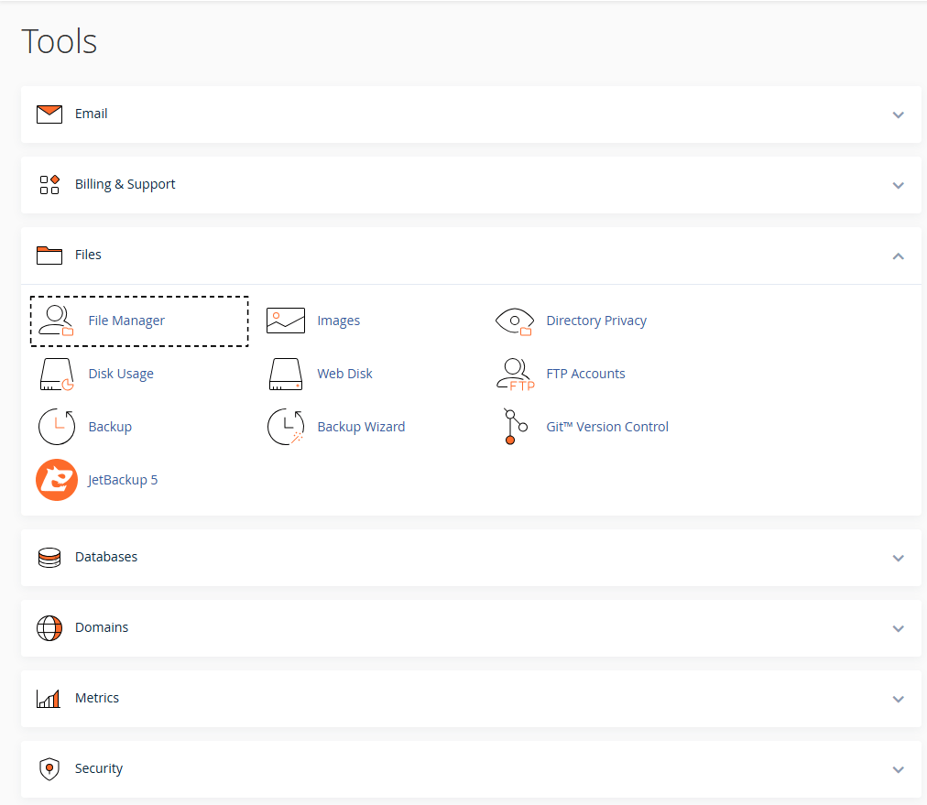This screenshot has height=805, width=927.
Task: Collapse the Files section chevron
Action: 898,256
